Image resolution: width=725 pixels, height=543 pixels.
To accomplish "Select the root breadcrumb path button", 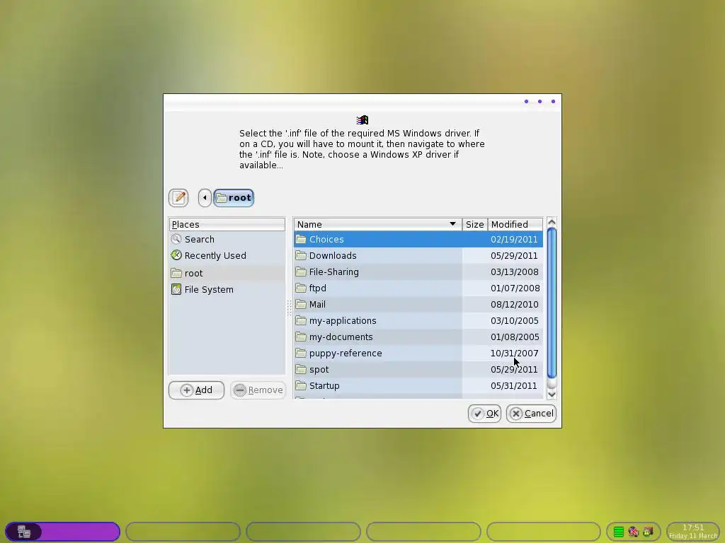I will click(234, 198).
